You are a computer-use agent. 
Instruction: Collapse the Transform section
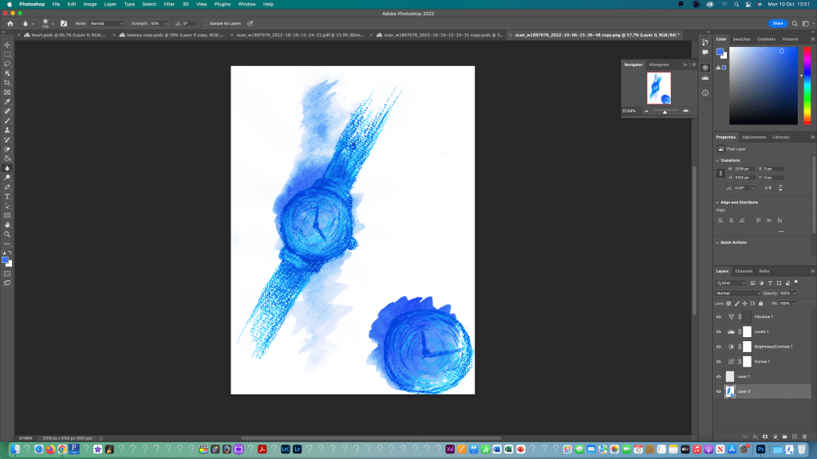click(x=717, y=160)
